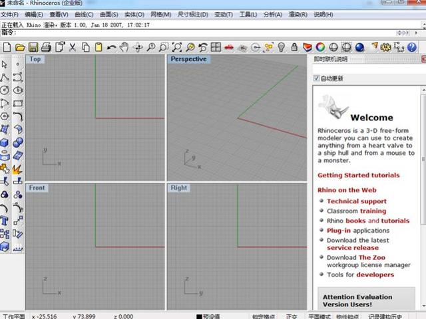426x319 pixels.
Task: Print using the printer toolbar icon
Action: (46, 47)
